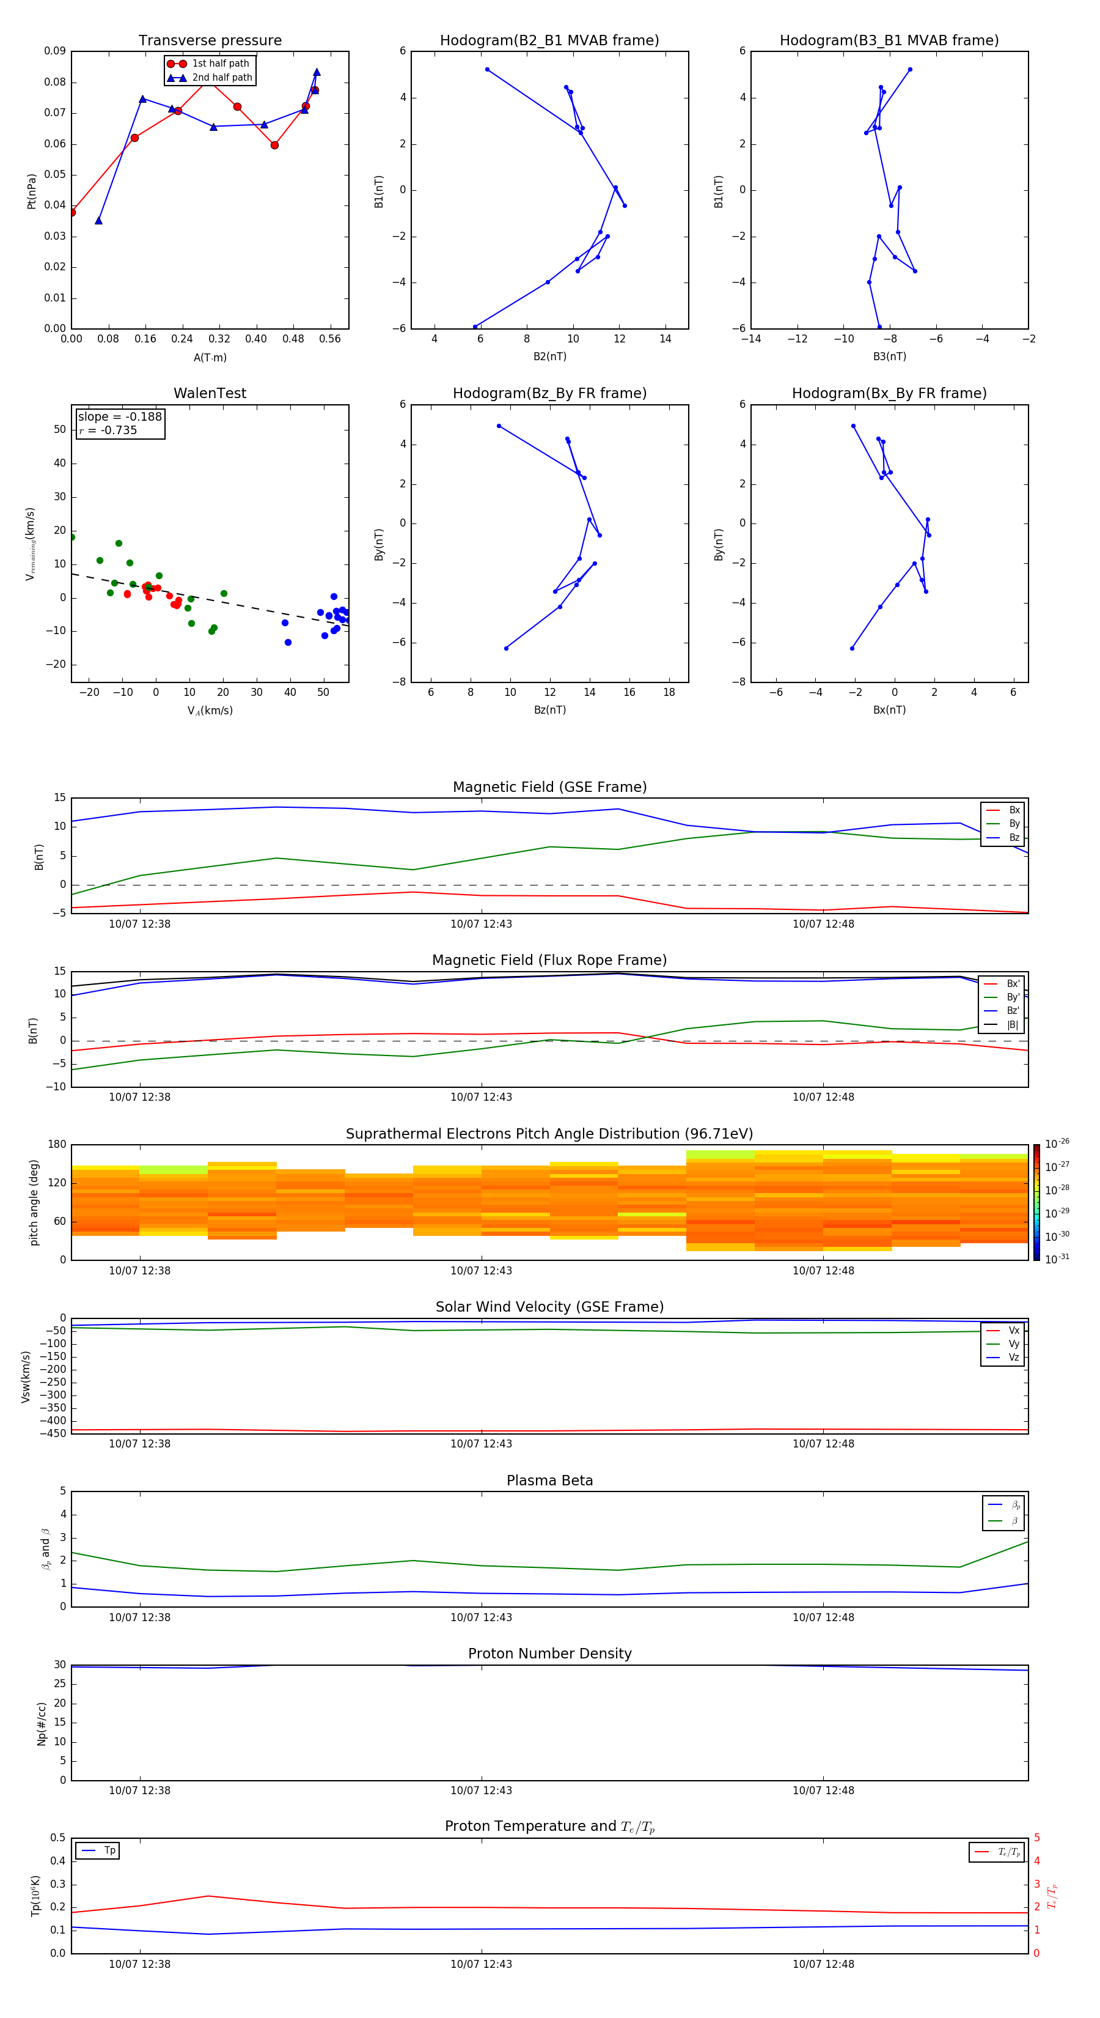The image size is (1100, 2018).
Task: Click "10/07 12:48" tick under Proton Number Density
Action: point(824,1791)
